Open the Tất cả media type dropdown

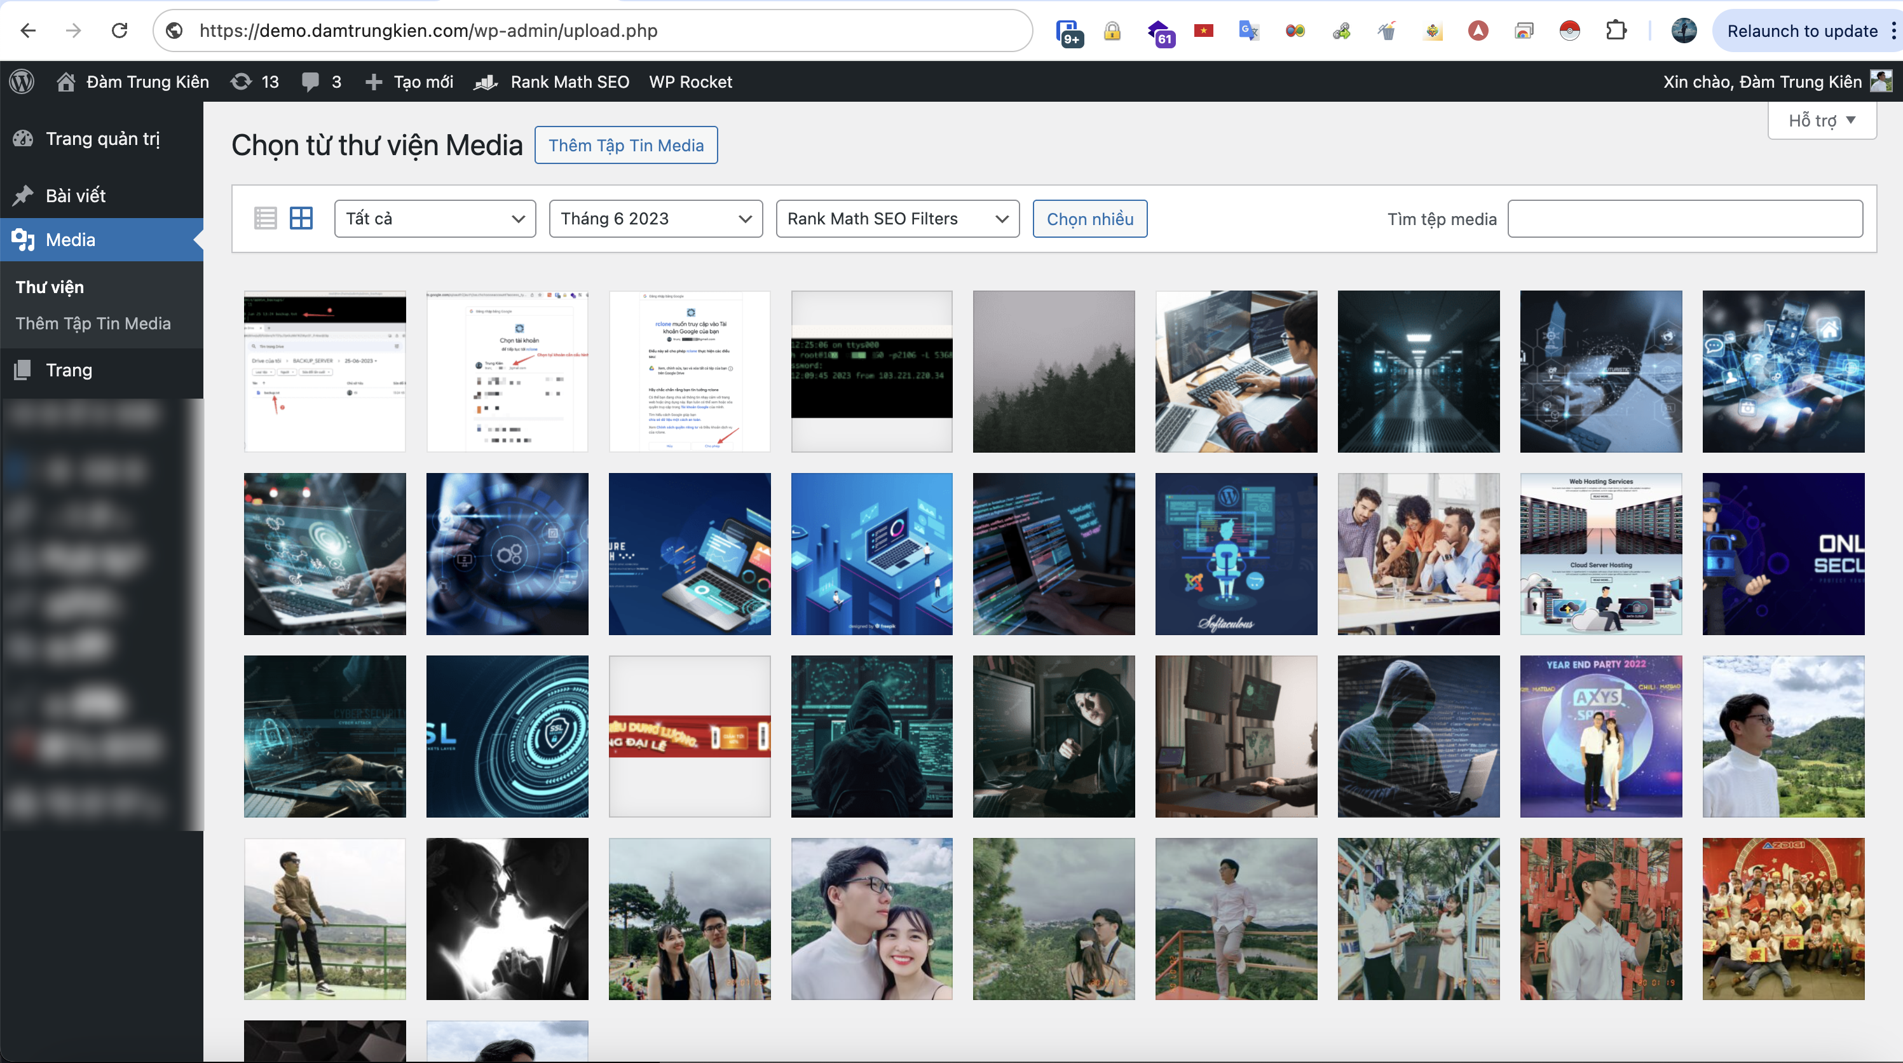pyautogui.click(x=434, y=219)
